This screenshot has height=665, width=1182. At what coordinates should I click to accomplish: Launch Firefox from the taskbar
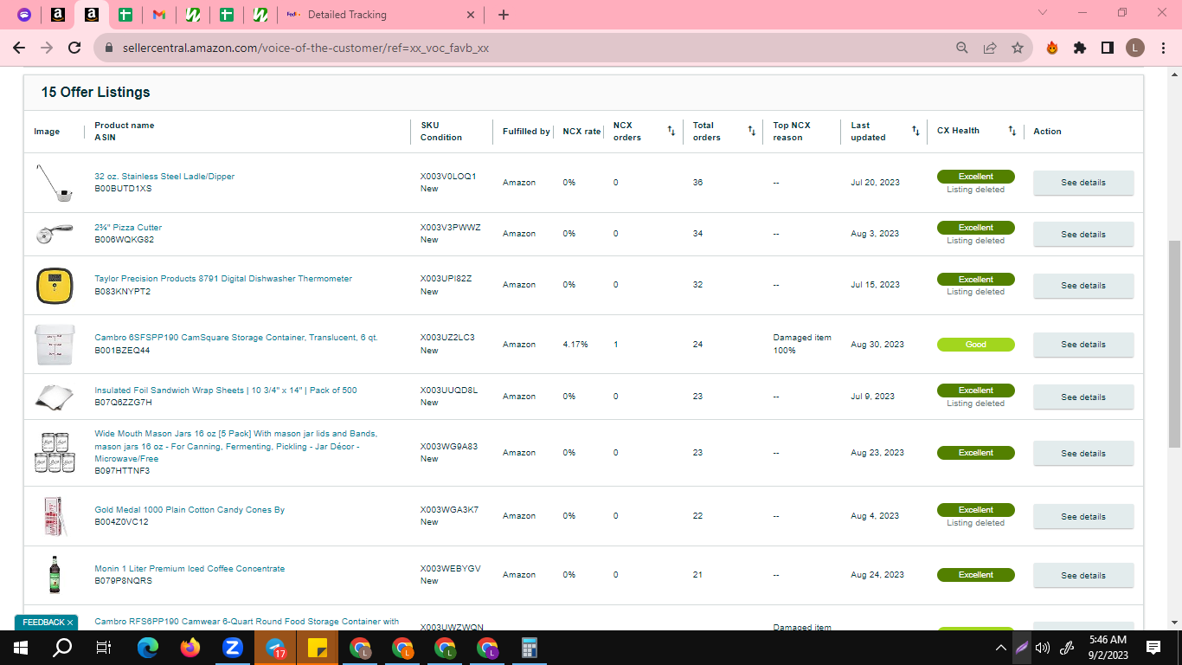(190, 648)
